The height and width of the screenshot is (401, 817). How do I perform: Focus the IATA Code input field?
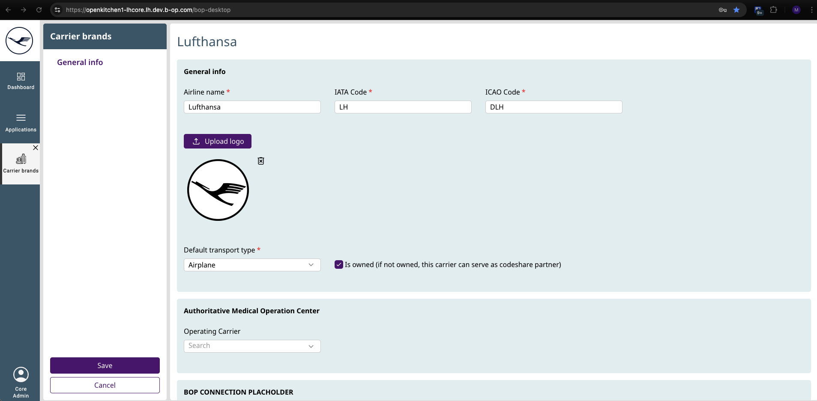click(403, 107)
